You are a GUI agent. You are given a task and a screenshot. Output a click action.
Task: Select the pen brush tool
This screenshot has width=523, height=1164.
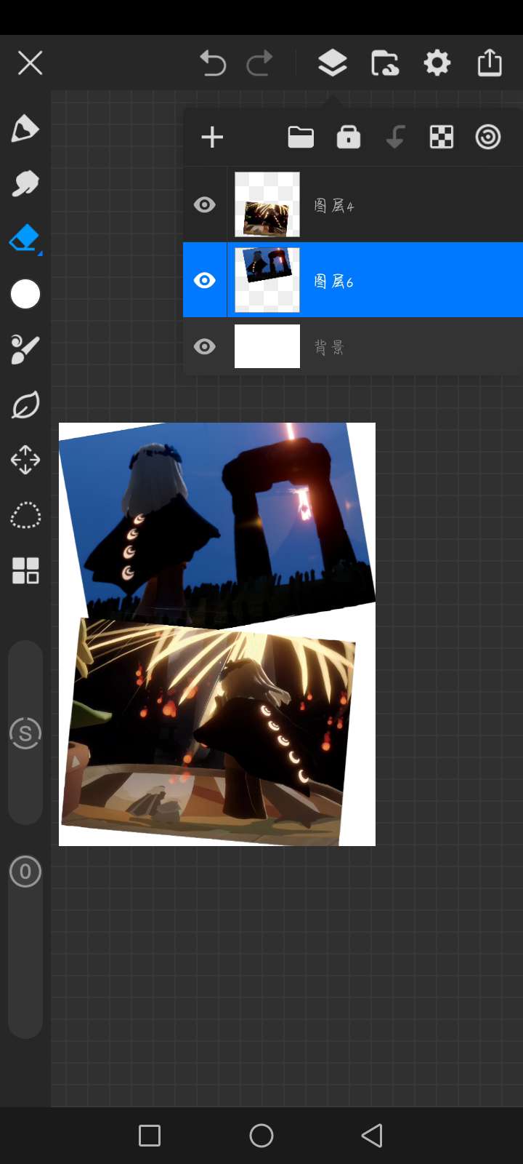coord(25,129)
